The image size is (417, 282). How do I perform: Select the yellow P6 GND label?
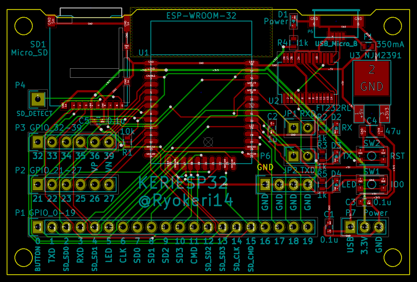point(265,167)
